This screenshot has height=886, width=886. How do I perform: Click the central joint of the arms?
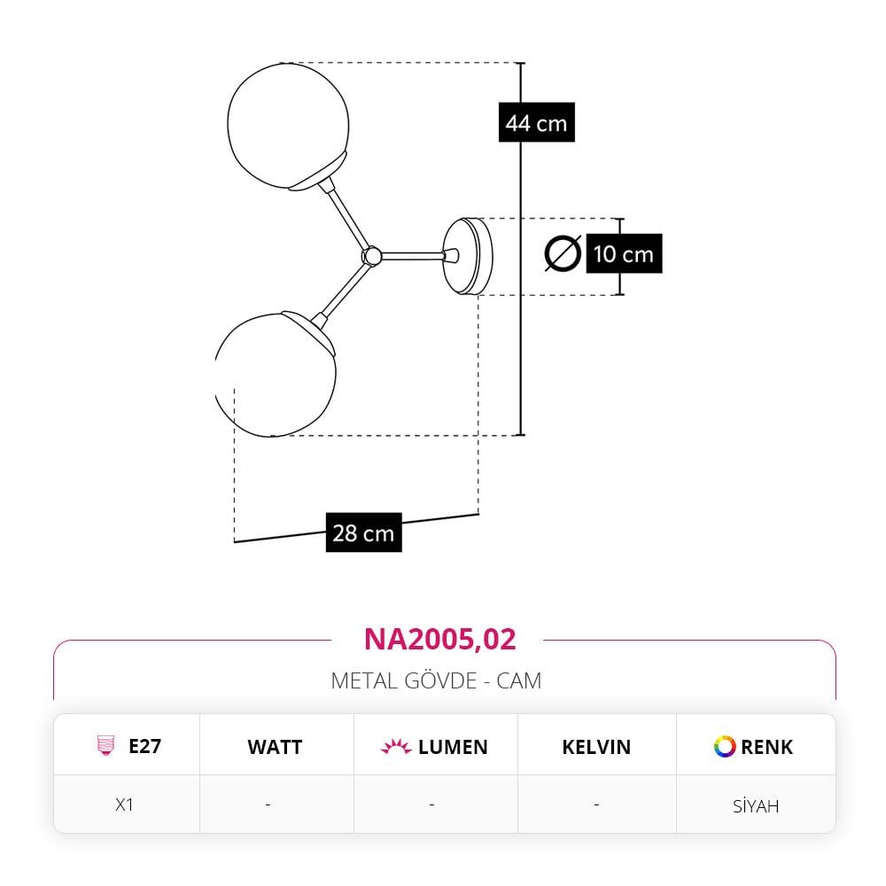(371, 256)
